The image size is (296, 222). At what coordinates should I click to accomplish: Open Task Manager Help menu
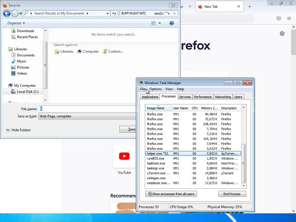(x=180, y=89)
